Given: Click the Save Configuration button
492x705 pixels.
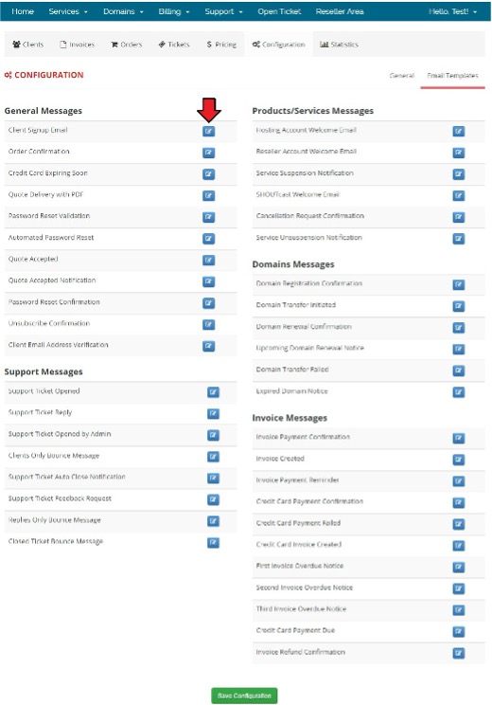Looking at the screenshot, I should [244, 696].
